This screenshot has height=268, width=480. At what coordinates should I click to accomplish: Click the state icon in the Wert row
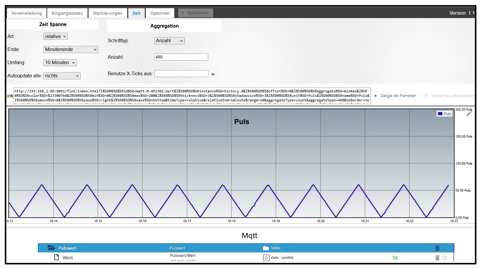tap(266, 258)
